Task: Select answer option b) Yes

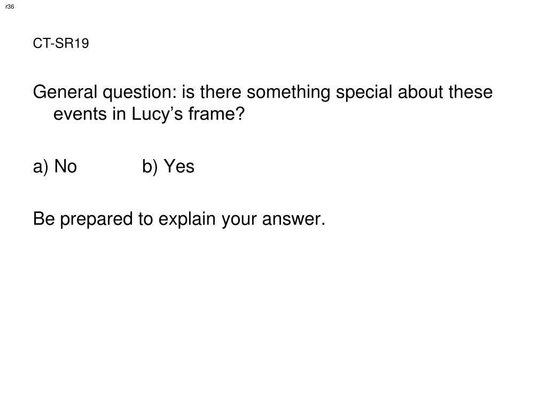Action: 168,167
